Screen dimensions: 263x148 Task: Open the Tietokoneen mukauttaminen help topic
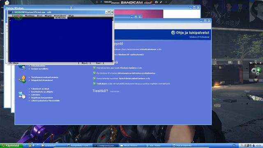45,77
